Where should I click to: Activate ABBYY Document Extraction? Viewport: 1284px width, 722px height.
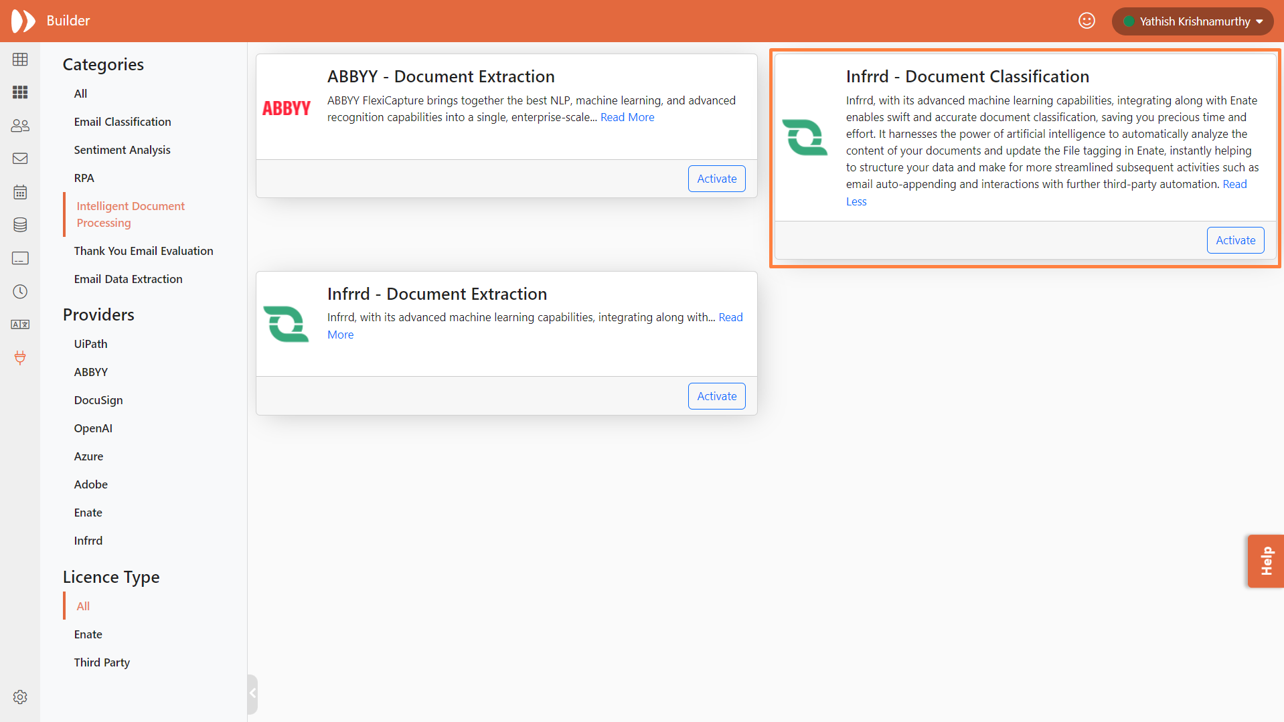pyautogui.click(x=716, y=179)
